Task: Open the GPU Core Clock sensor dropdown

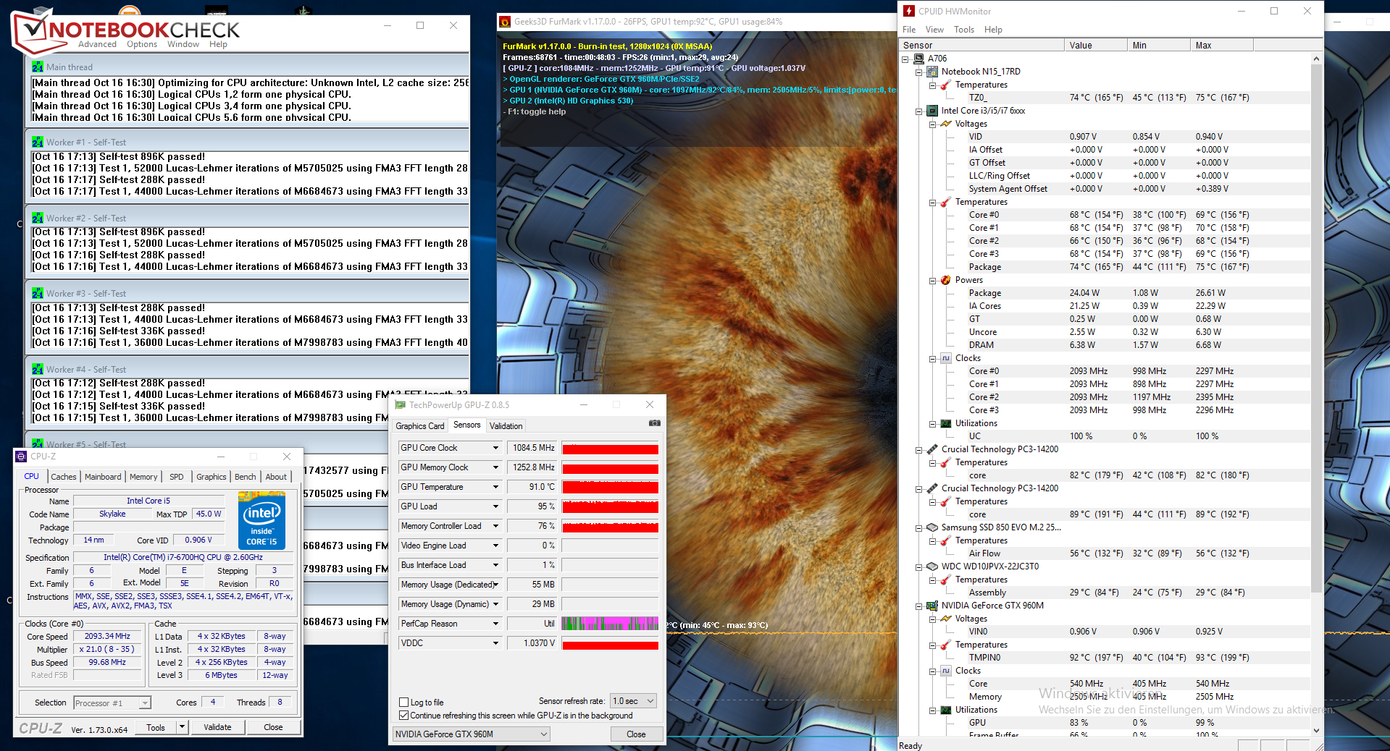Action: pos(495,448)
